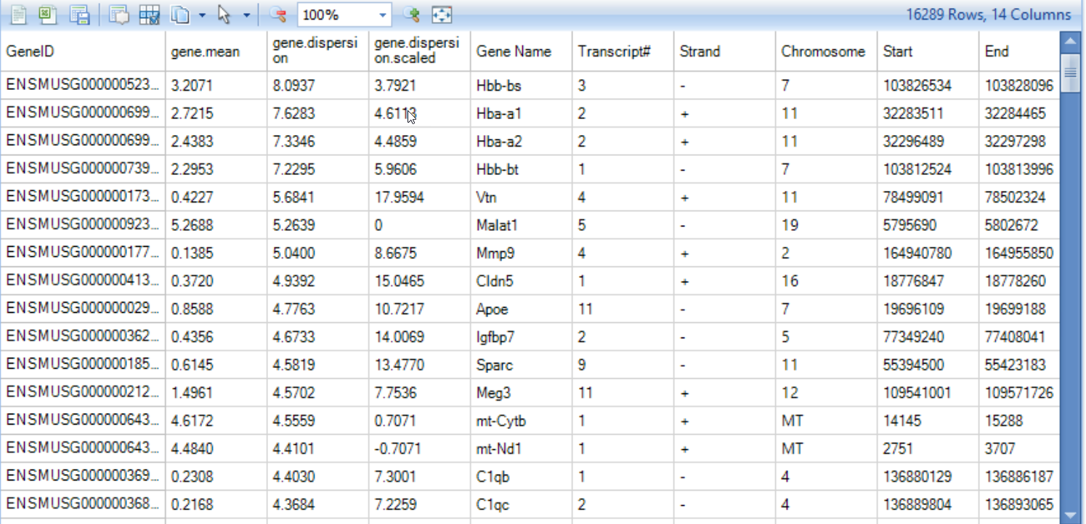Select the Meg3 gene name cell
Image resolution: width=1086 pixels, height=524 pixels.
pos(521,393)
